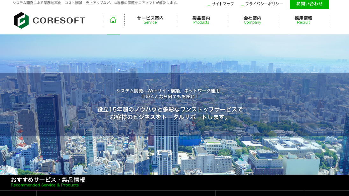Click the CORESOFT wordmark text
349x196 pixels.
click(59, 21)
